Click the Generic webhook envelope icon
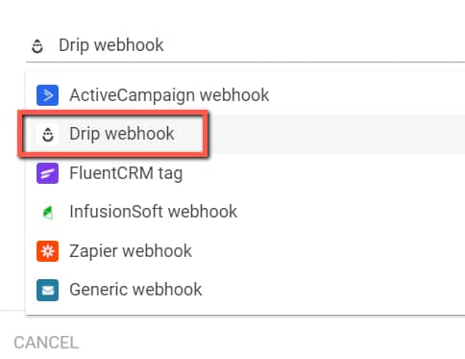This screenshot has width=465, height=359. 47,290
